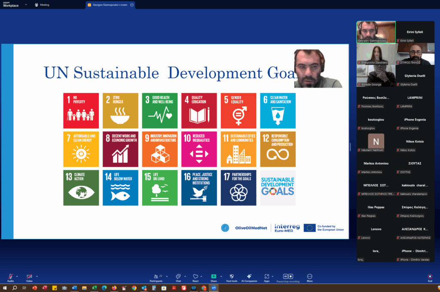The image size is (440, 292).
Task: Expand the Audio options arrow
Action: click(x=18, y=276)
